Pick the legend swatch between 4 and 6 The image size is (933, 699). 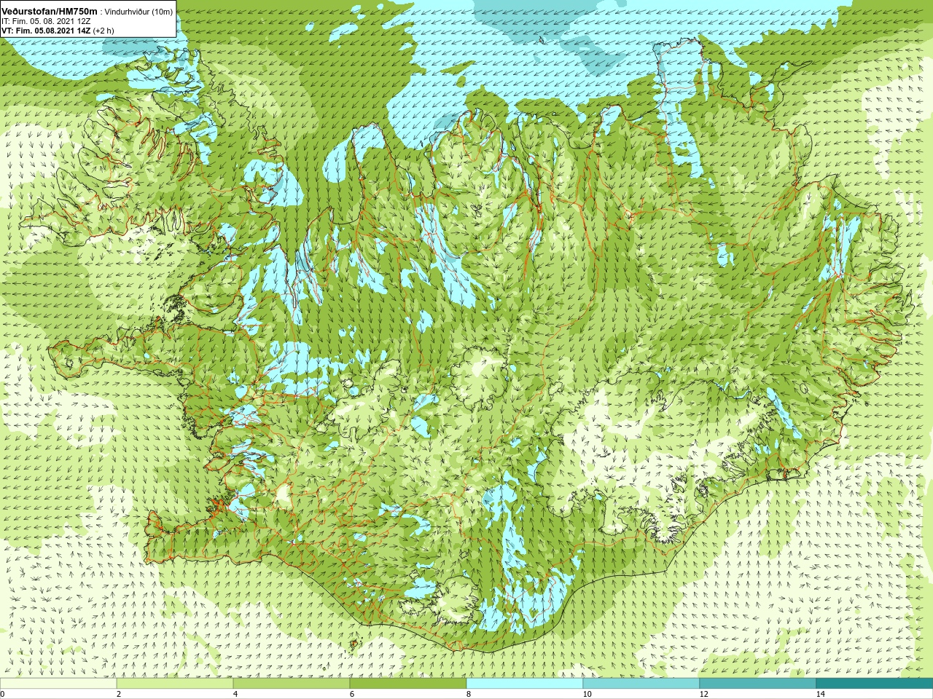pos(292,684)
